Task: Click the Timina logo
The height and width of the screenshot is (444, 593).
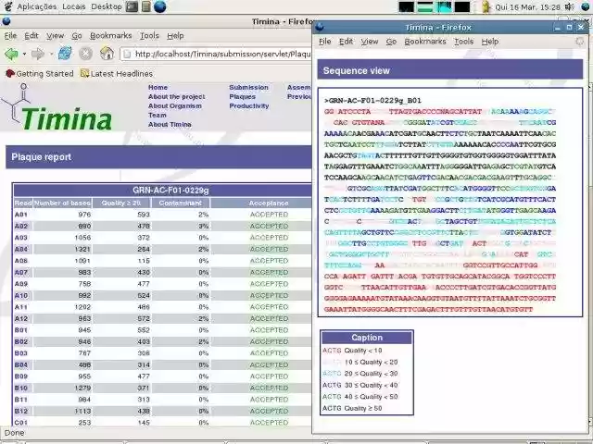Action: (x=57, y=108)
